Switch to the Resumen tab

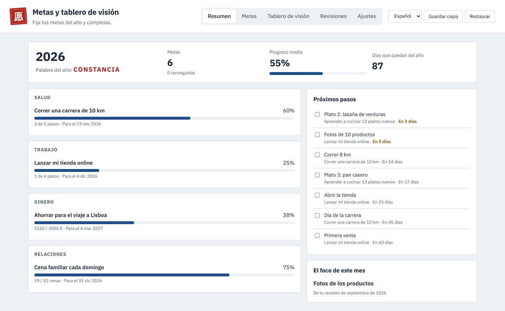219,16
